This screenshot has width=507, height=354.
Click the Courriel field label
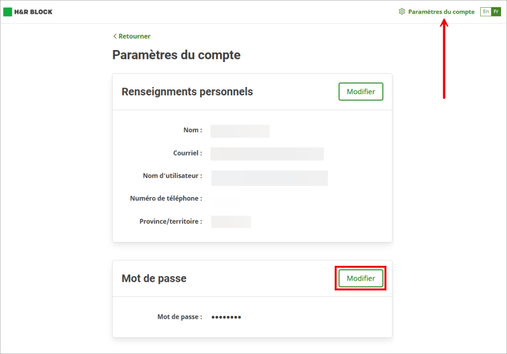tap(187, 153)
